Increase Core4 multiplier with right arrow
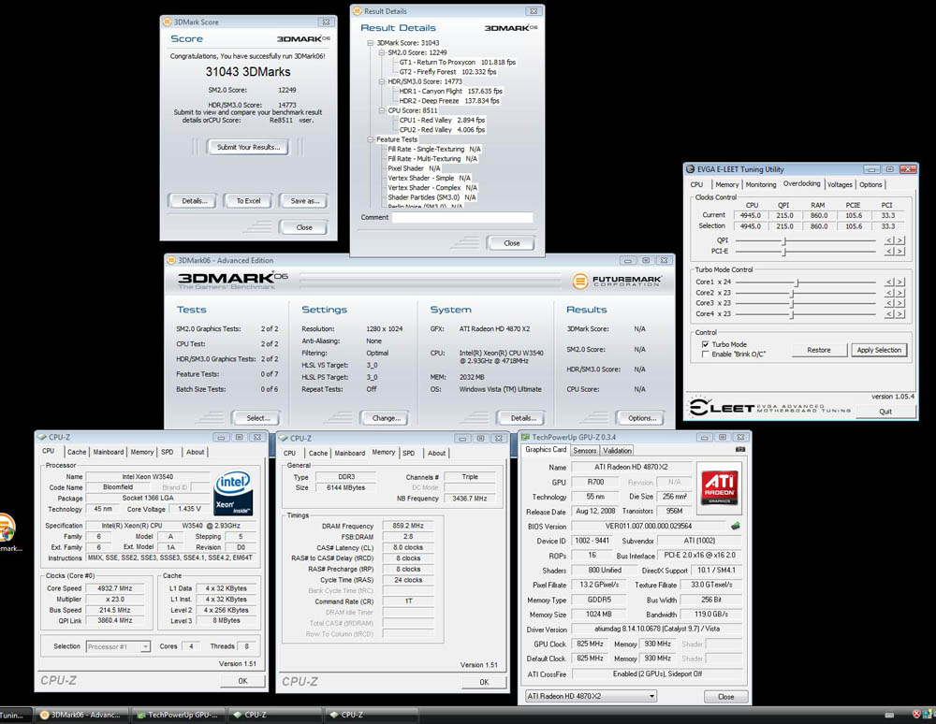The height and width of the screenshot is (724, 936). (900, 313)
